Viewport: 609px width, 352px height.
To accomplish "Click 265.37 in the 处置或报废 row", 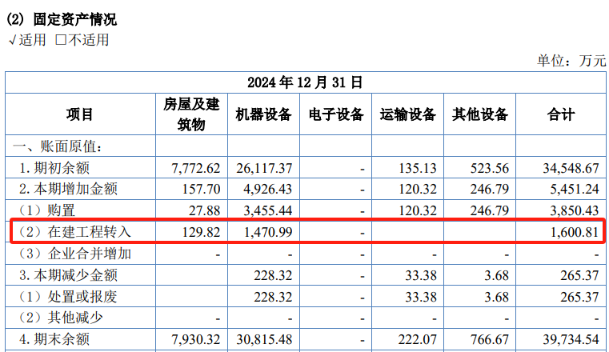I will click(x=579, y=298).
